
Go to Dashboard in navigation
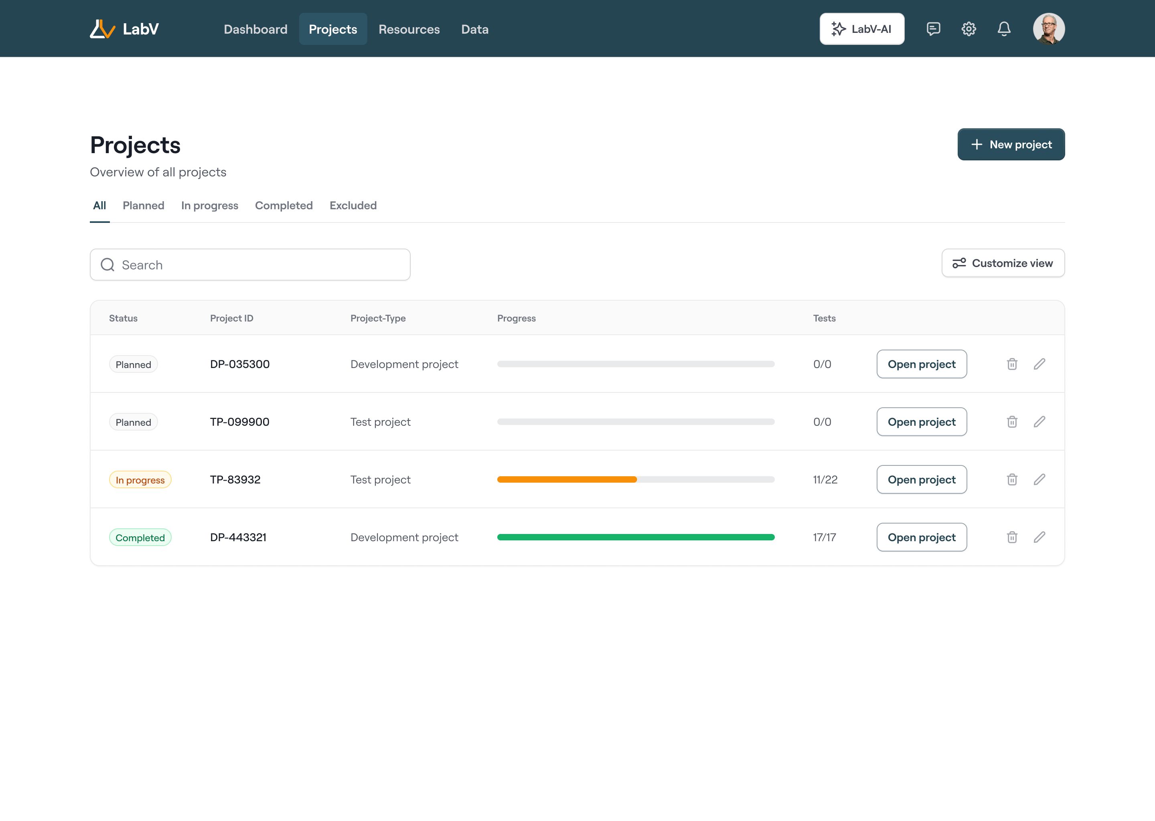coord(255,29)
